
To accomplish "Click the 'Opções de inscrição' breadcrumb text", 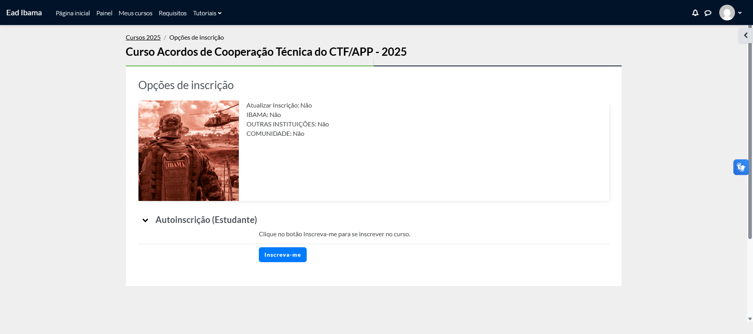I will (196, 37).
